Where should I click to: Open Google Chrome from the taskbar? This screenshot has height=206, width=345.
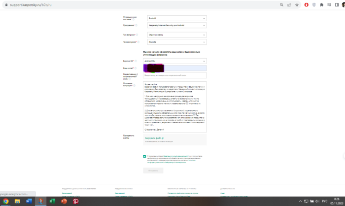click(x=6, y=201)
